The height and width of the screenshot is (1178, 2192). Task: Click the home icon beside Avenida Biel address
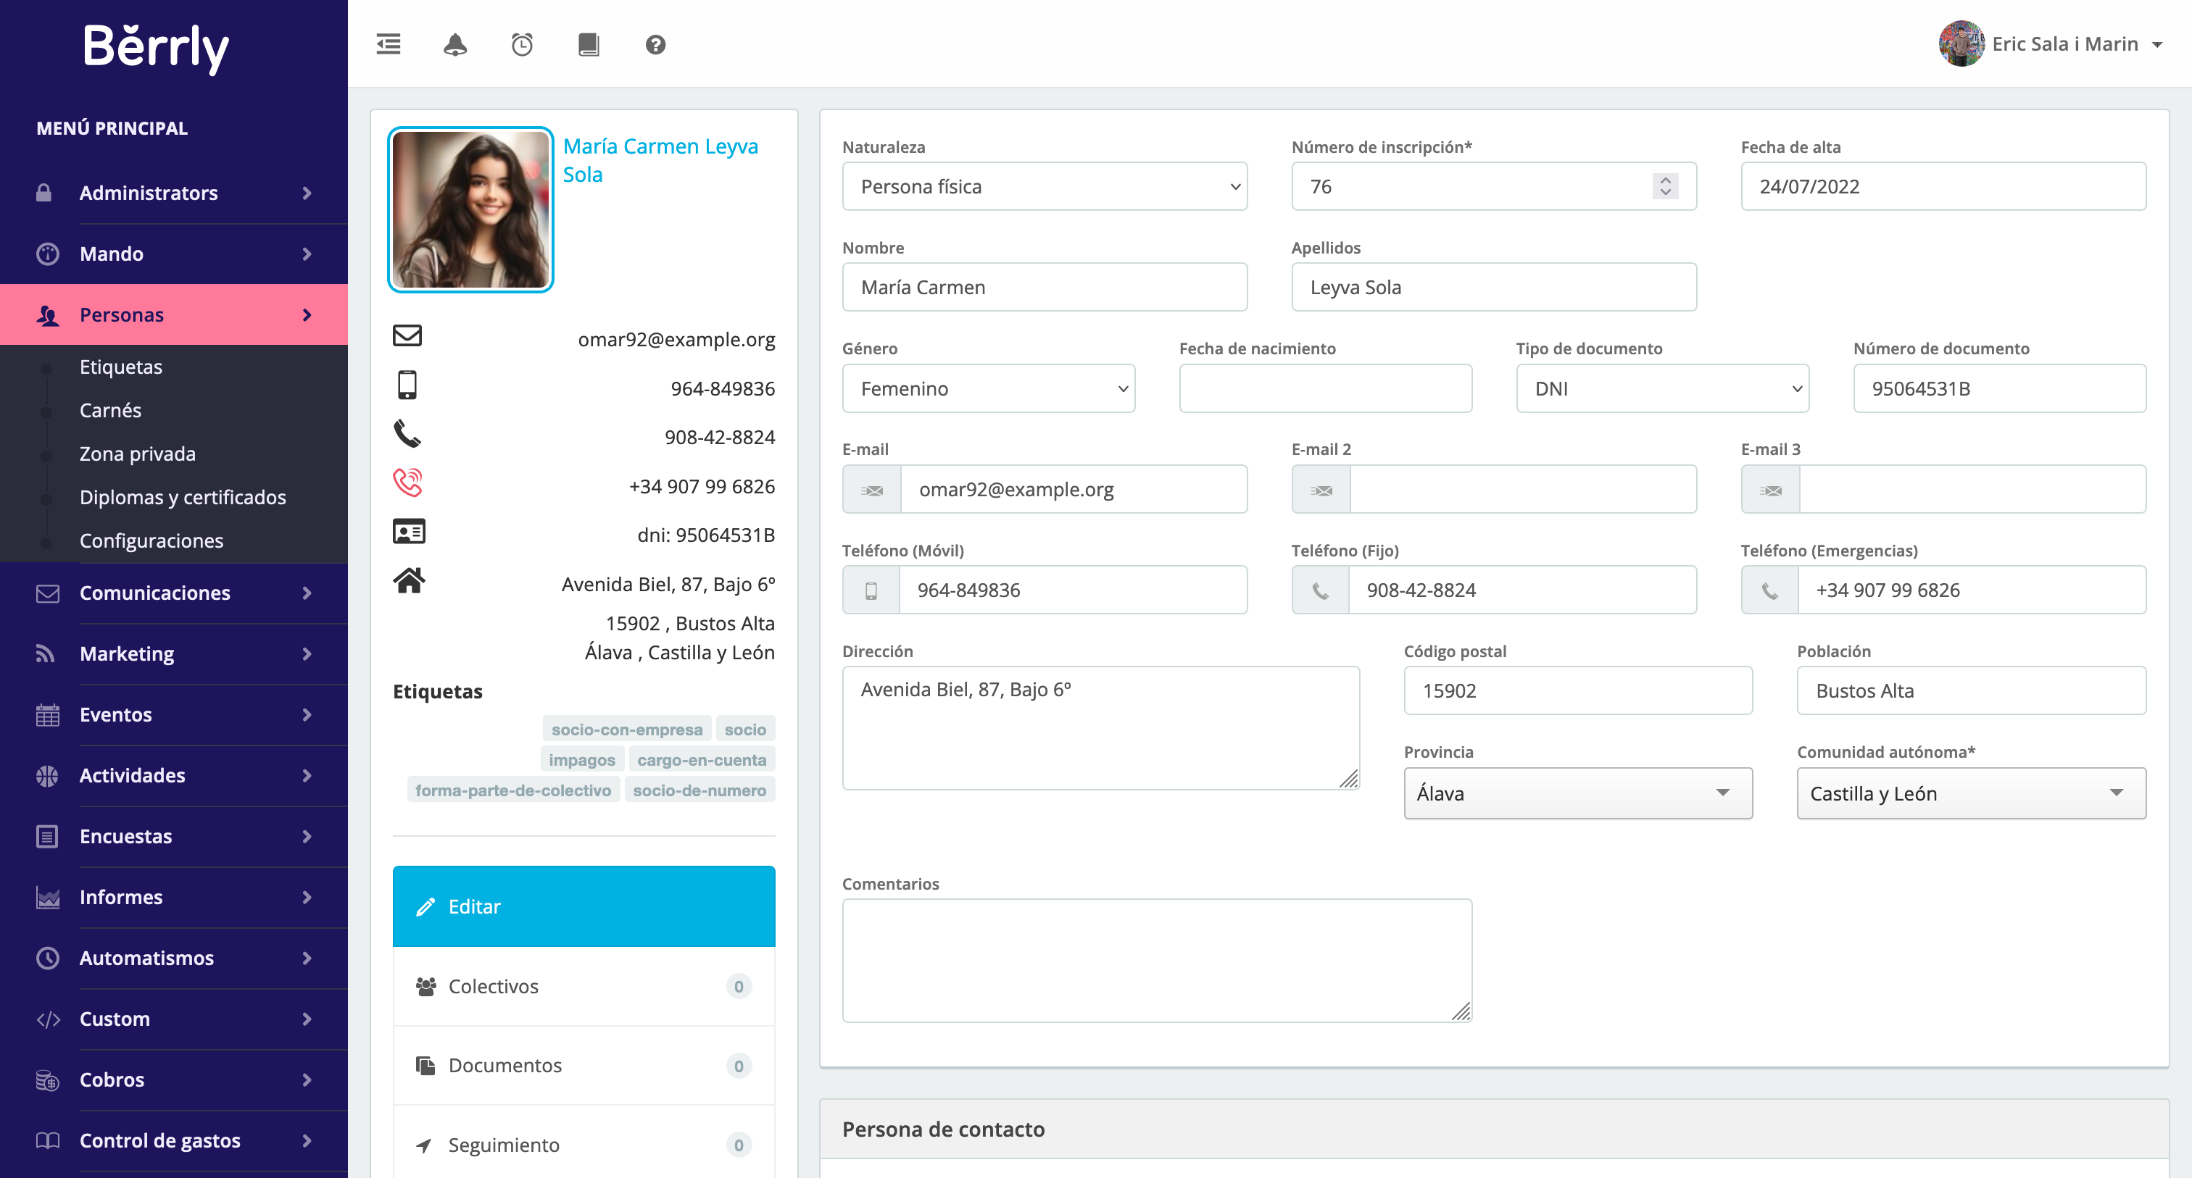(408, 581)
